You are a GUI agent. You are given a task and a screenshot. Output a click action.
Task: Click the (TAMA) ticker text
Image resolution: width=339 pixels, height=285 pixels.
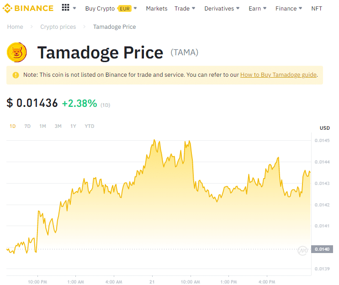[185, 53]
